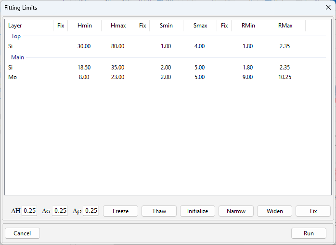Screen dimensions: 336x245
Task: Edit the ΔH step field
Action: pos(29,211)
